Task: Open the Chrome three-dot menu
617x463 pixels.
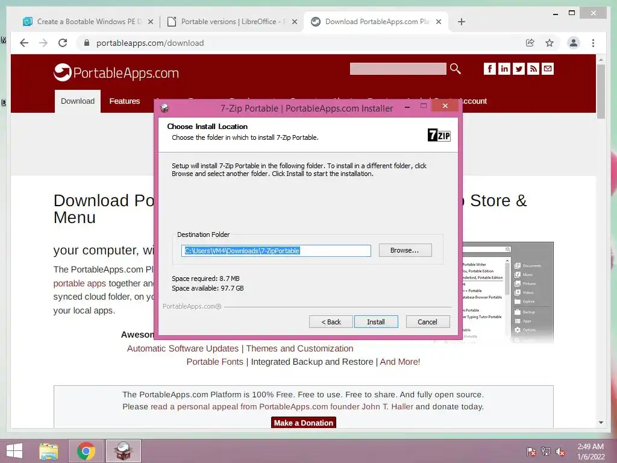Action: coord(593,43)
